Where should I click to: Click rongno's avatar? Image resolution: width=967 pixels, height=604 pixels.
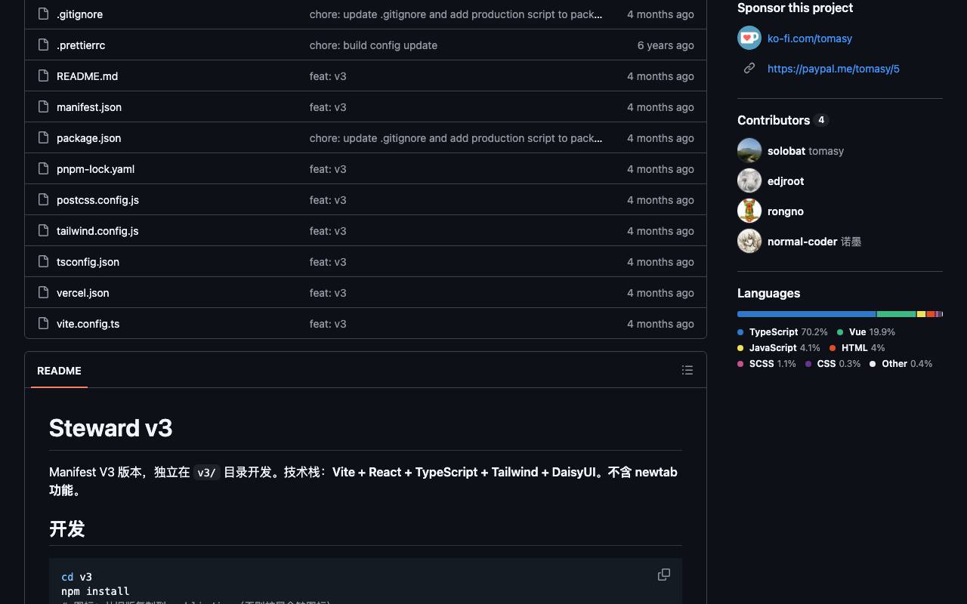tap(749, 211)
